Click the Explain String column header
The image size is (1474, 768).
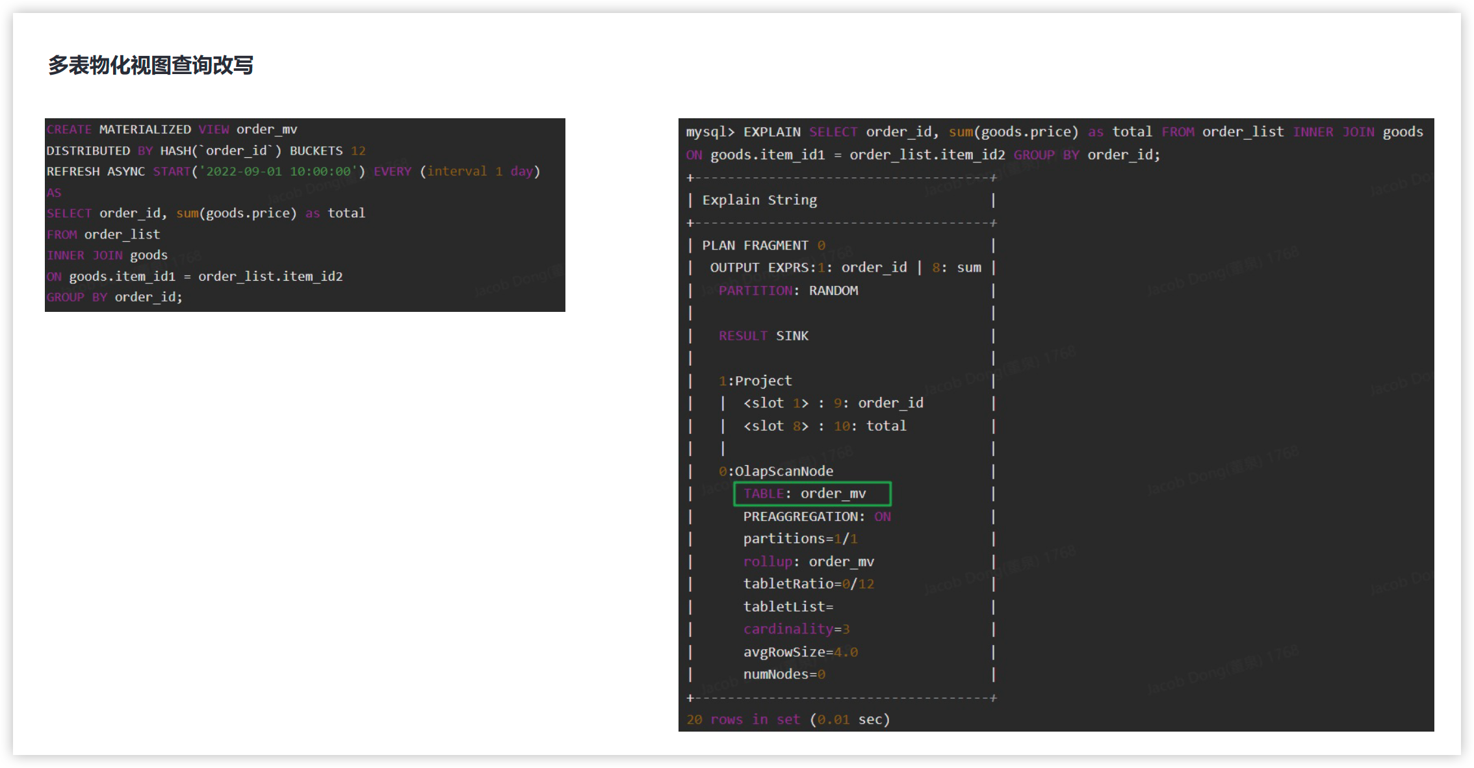click(x=759, y=200)
